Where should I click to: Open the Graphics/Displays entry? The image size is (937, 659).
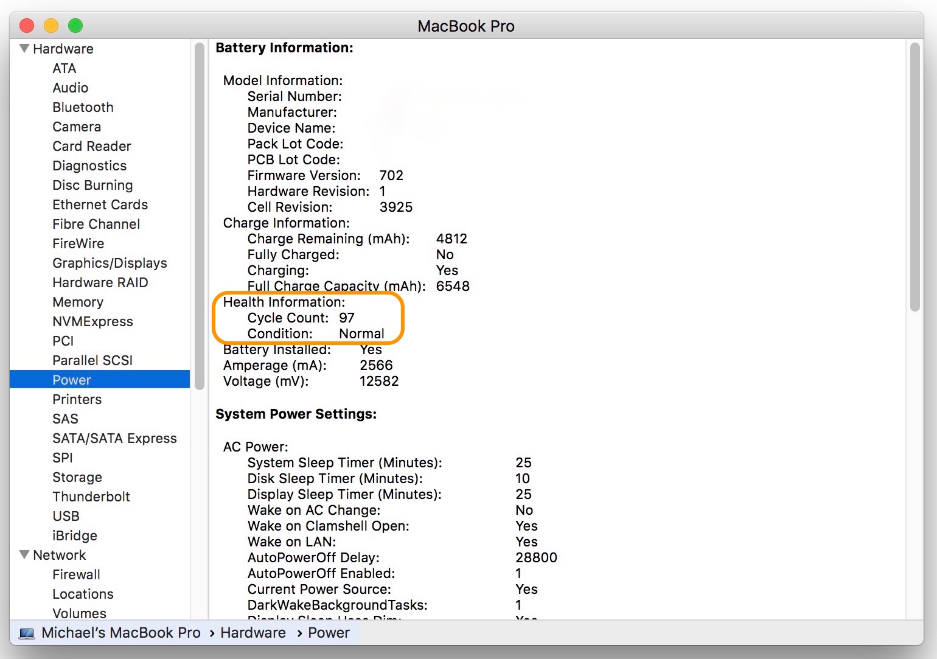(110, 263)
